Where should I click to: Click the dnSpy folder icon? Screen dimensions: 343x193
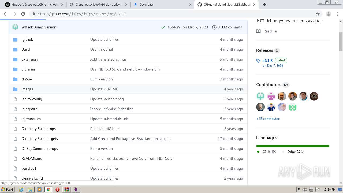pyautogui.click(x=15, y=79)
